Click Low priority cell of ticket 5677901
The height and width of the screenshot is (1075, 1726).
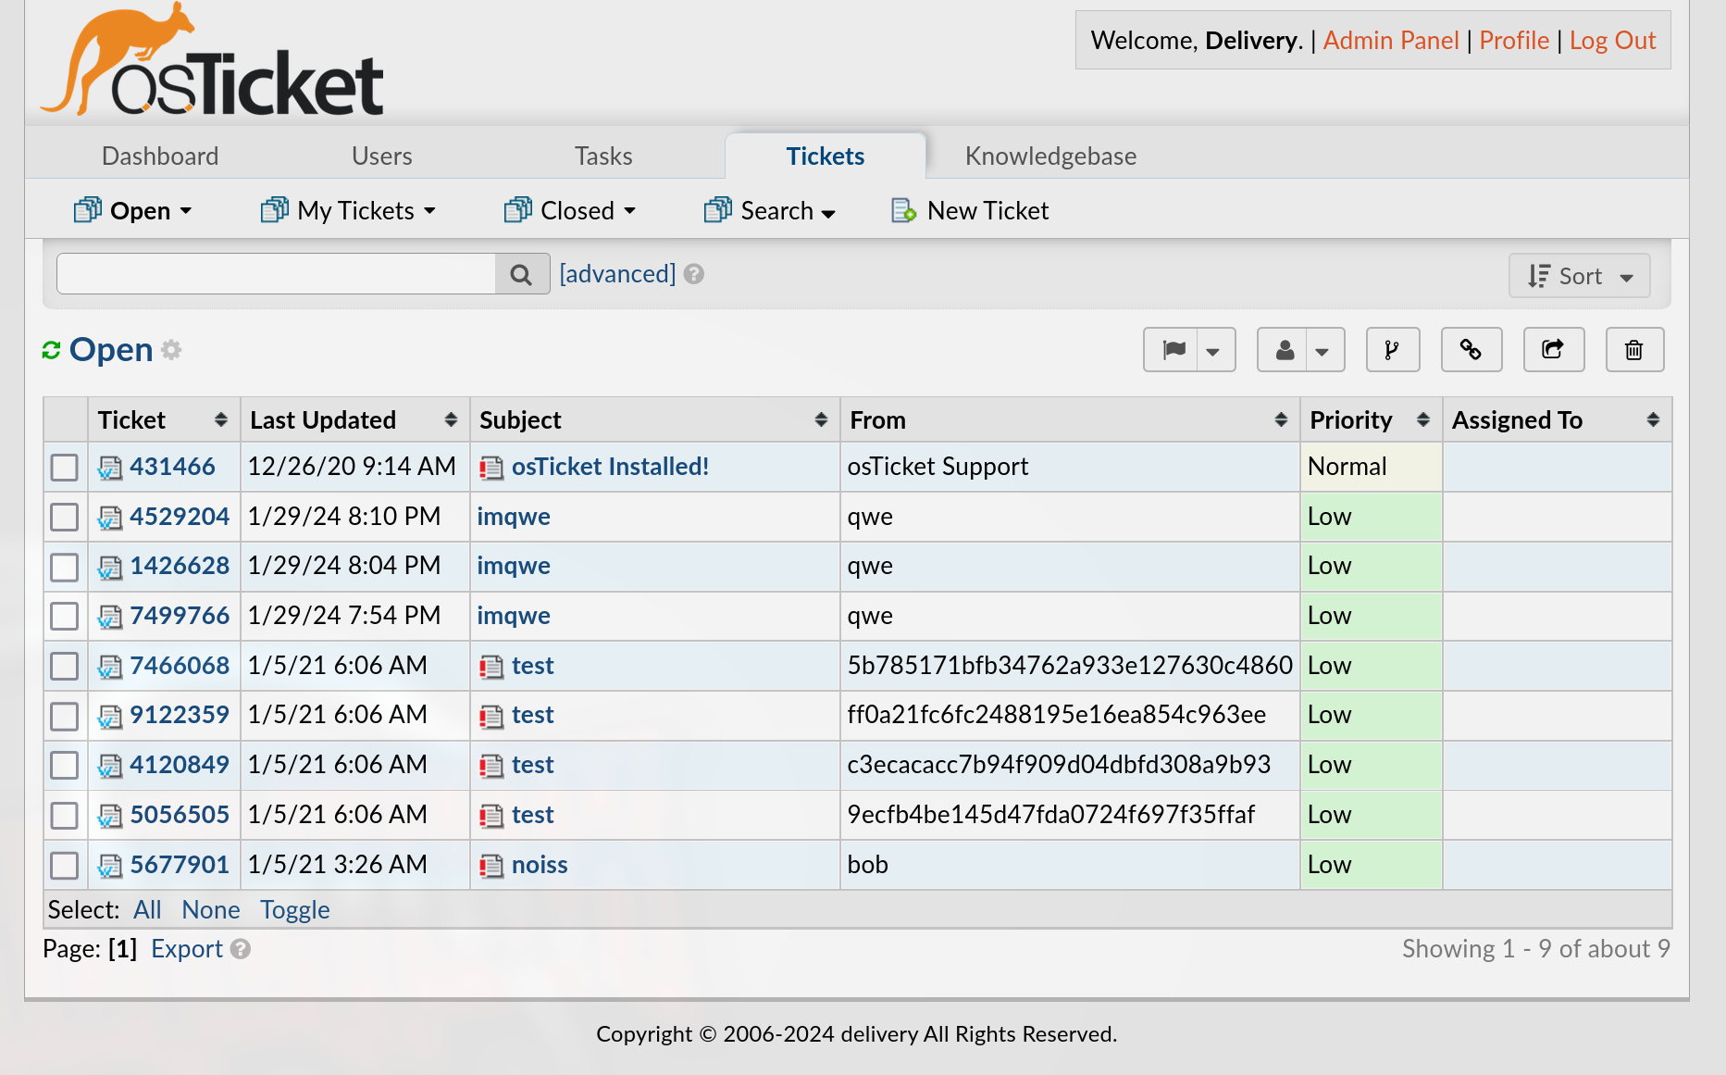coord(1371,865)
